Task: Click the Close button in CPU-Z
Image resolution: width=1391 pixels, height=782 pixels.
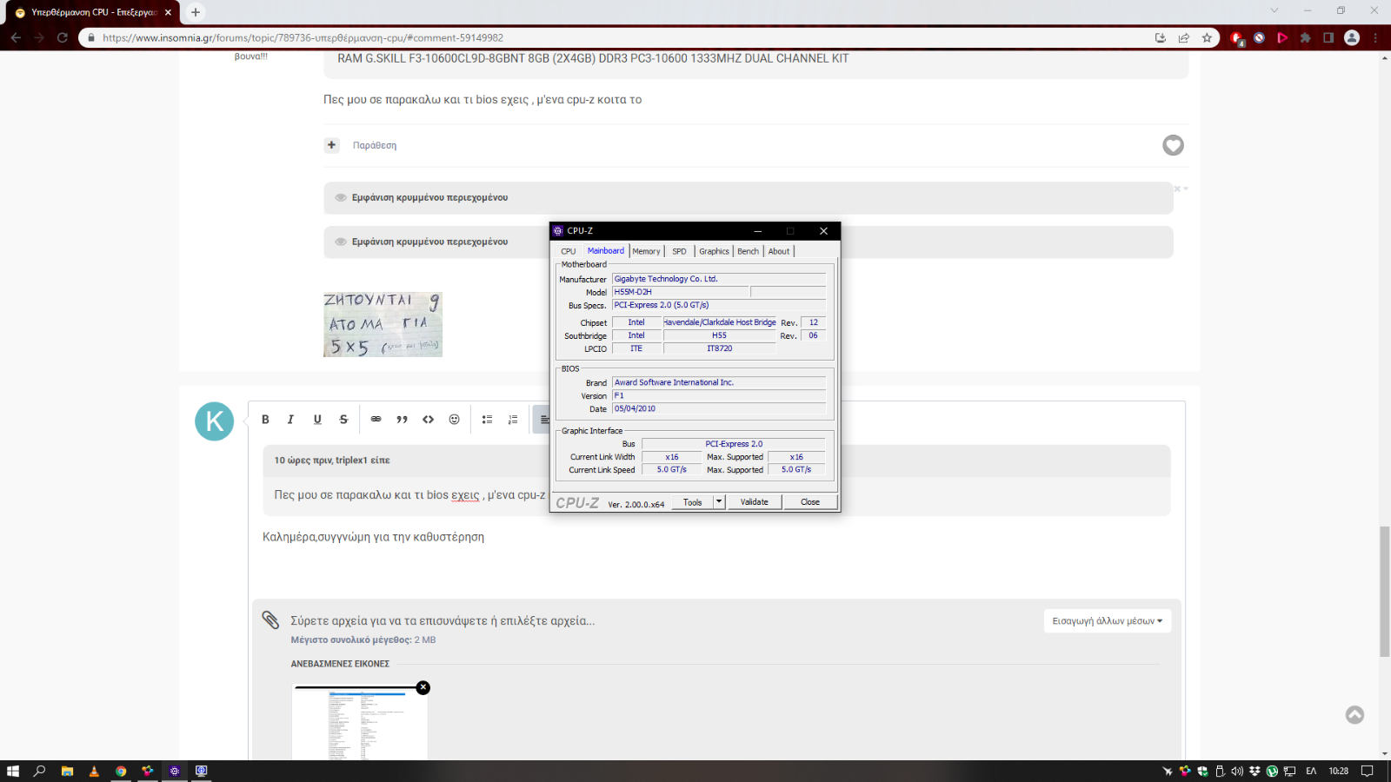Action: pyautogui.click(x=810, y=502)
